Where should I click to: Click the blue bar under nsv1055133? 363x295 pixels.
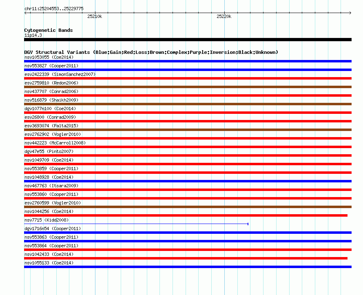click(x=188, y=267)
